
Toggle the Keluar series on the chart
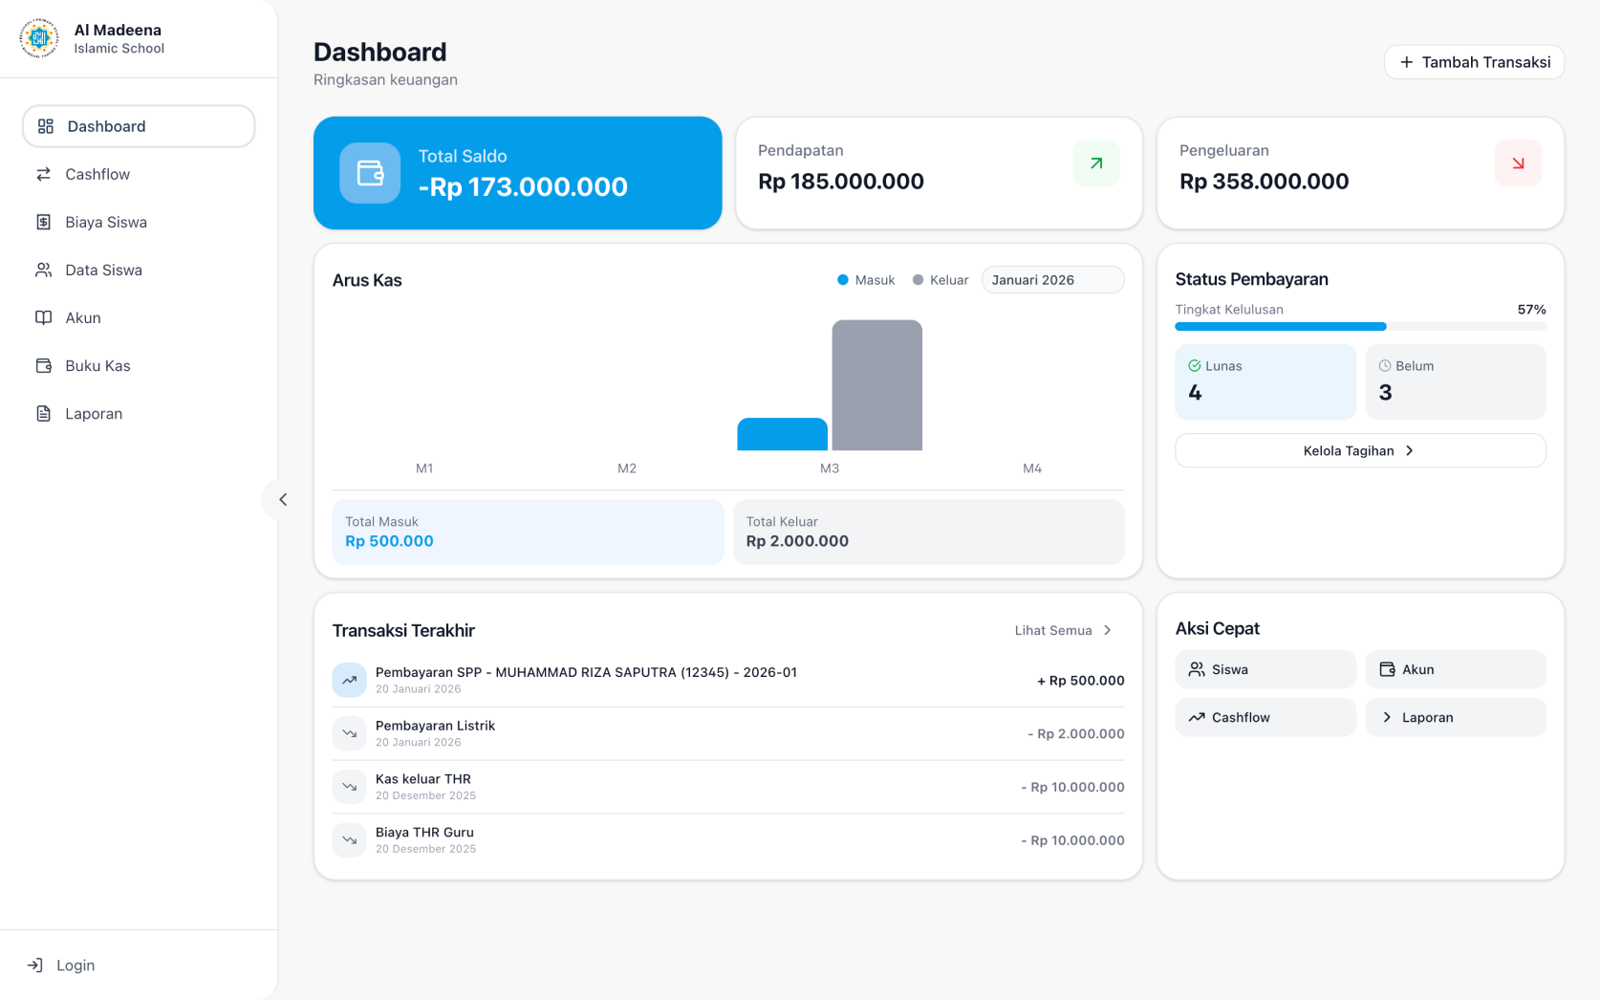(x=940, y=279)
